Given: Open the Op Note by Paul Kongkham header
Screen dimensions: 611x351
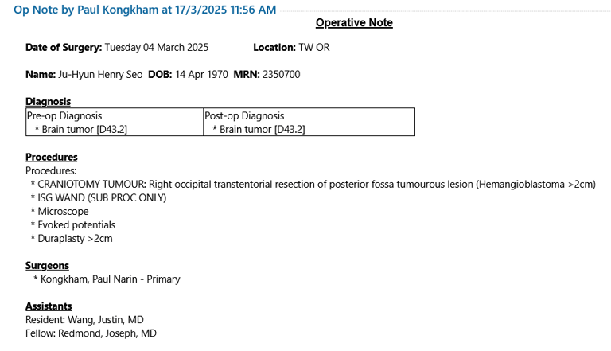Looking at the screenshot, I should coord(145,10).
